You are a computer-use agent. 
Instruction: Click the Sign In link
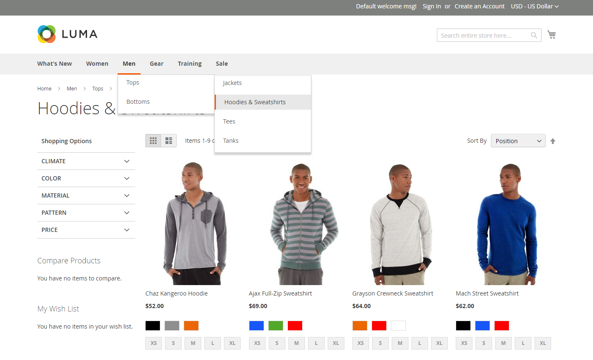(x=432, y=6)
